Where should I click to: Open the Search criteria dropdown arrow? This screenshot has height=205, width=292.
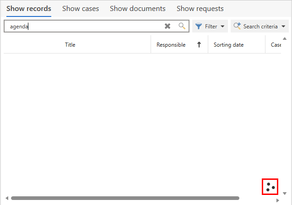click(284, 26)
